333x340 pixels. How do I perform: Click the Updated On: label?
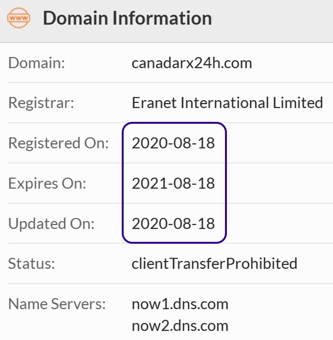coord(51,223)
